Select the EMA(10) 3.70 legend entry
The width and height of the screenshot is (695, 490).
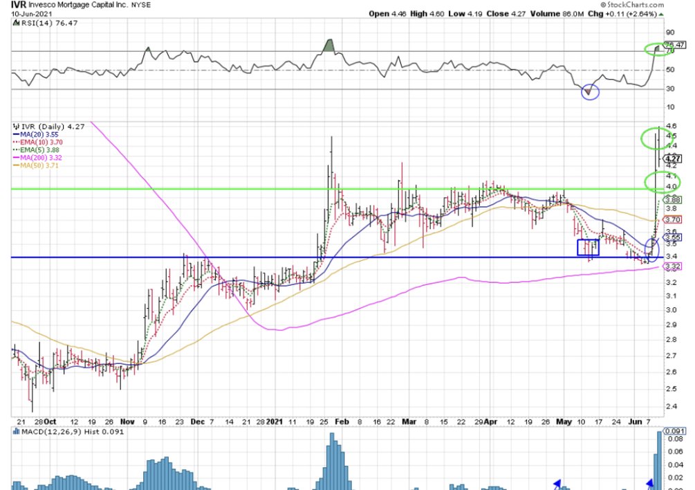(38, 143)
